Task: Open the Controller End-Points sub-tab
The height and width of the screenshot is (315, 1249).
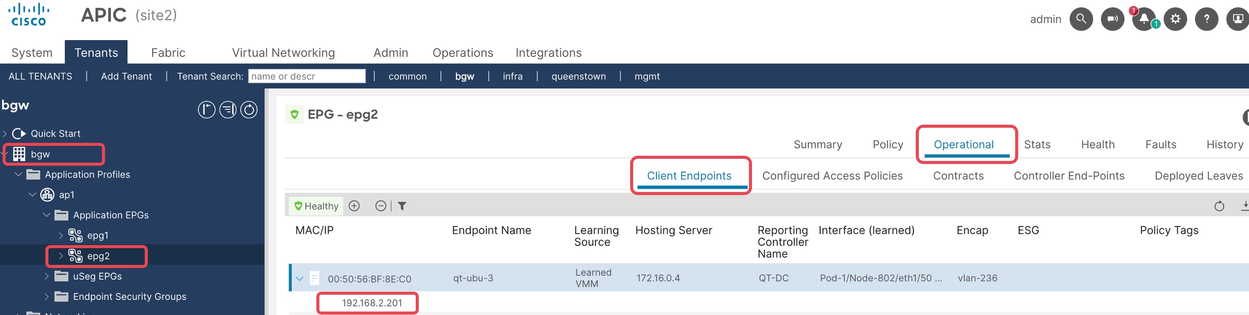Action: (1069, 176)
